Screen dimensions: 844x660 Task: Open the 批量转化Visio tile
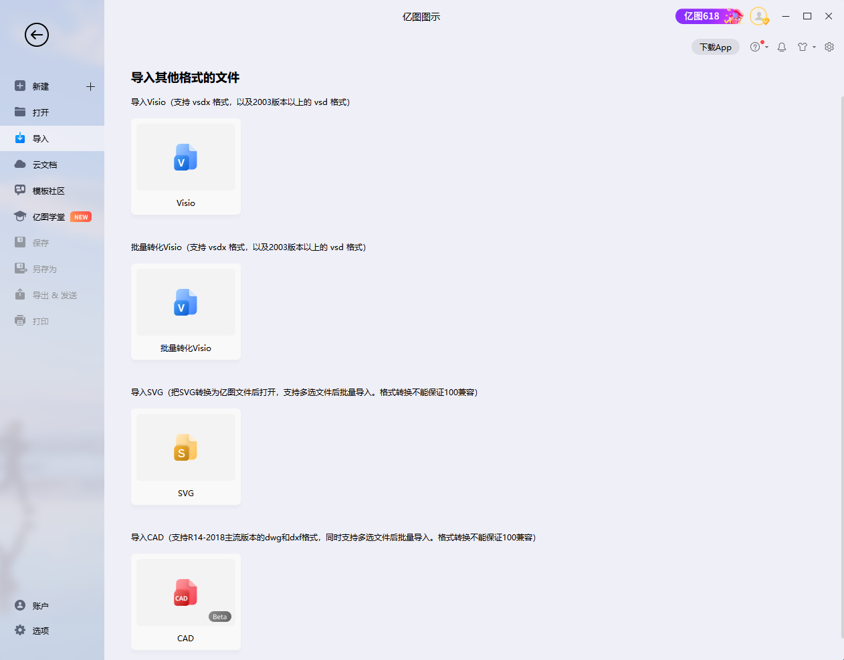(x=186, y=312)
